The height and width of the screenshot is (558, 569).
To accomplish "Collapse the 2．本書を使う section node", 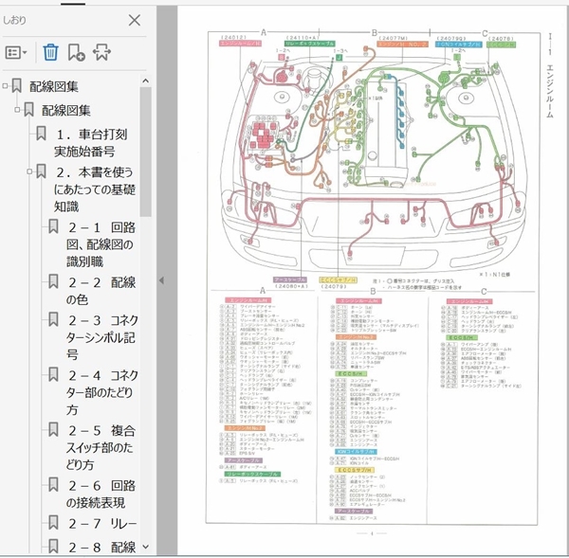I will click(x=29, y=171).
